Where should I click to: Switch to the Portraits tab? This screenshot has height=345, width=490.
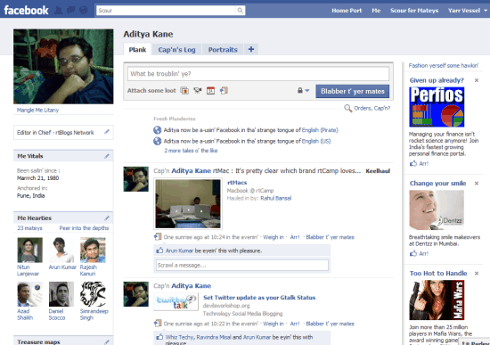click(x=223, y=49)
